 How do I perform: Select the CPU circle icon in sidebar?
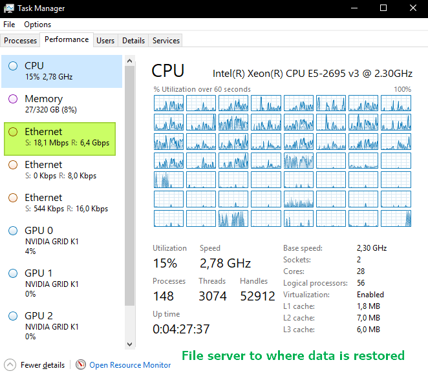[x=13, y=66]
